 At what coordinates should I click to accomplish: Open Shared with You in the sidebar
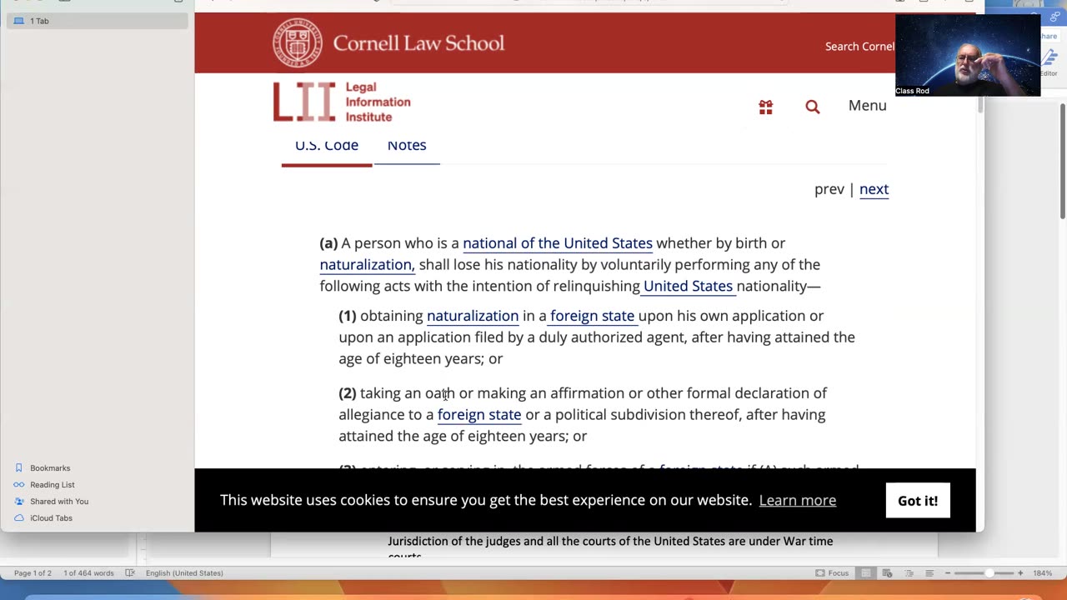point(59,502)
